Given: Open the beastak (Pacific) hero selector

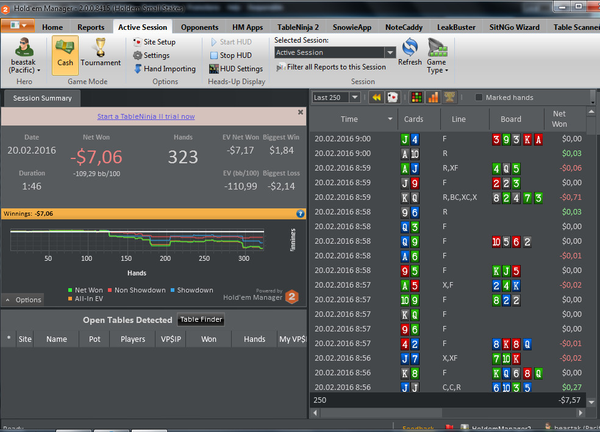Looking at the screenshot, I should (24, 55).
